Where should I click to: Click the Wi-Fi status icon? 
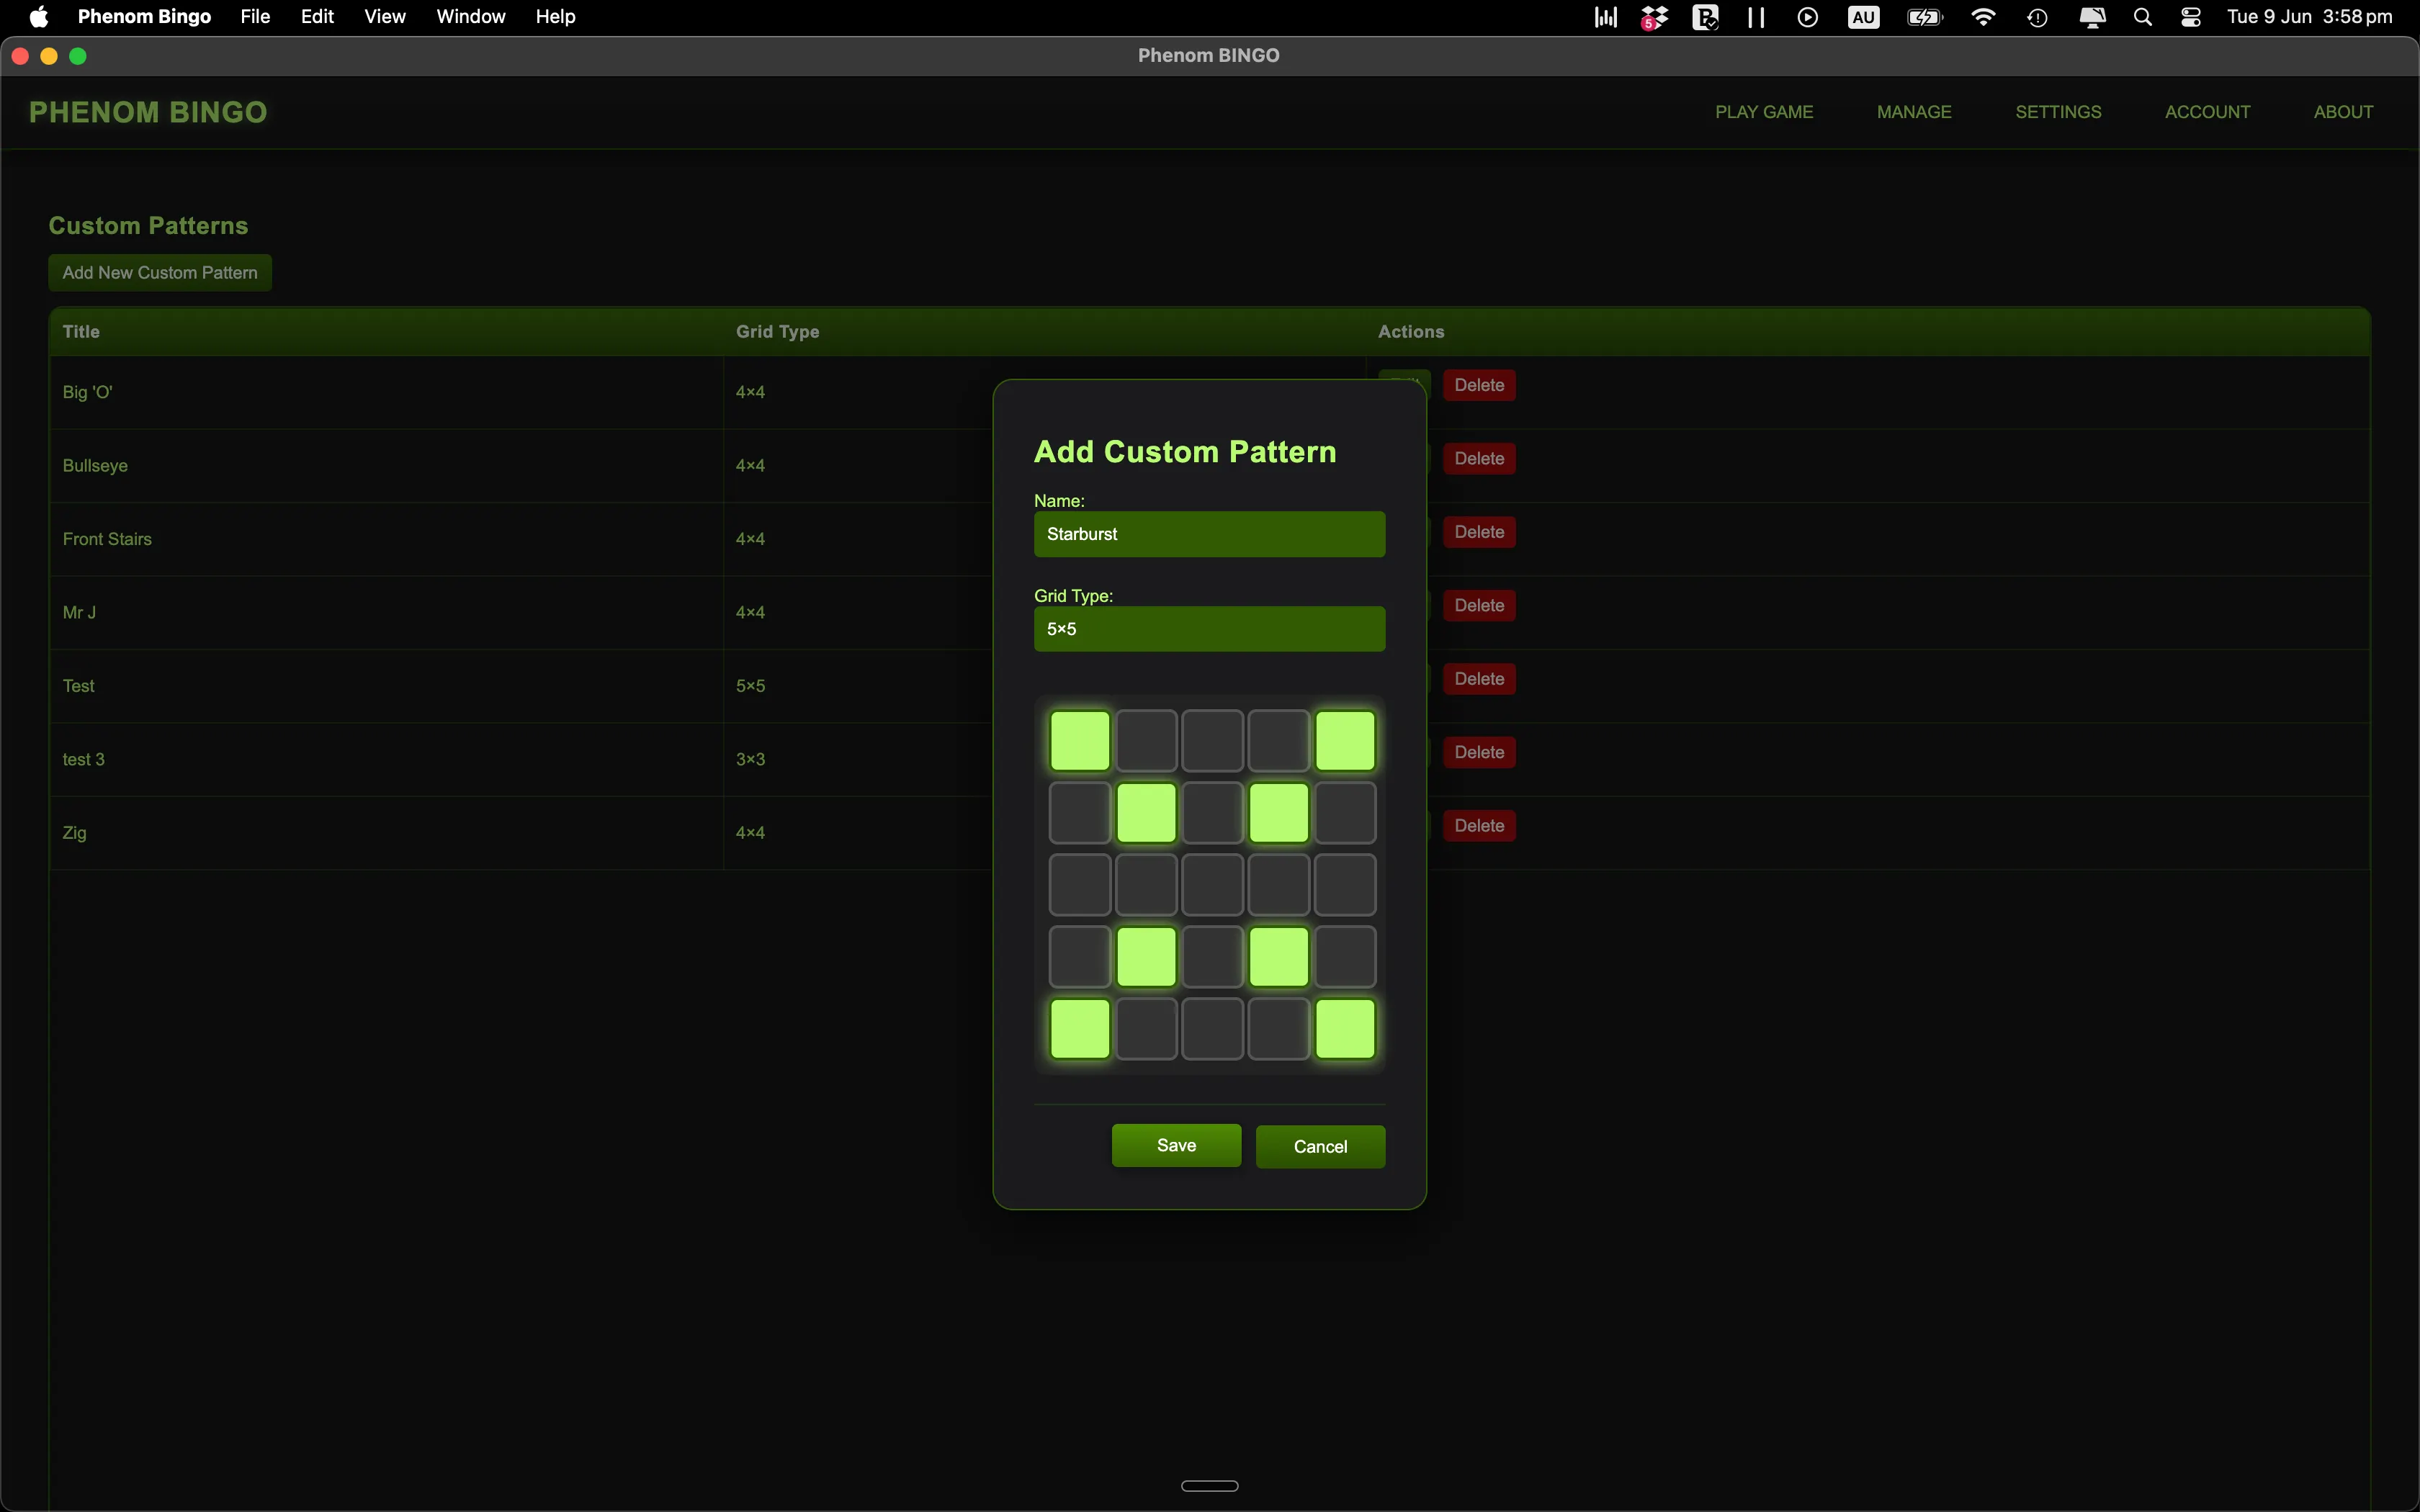[x=1983, y=17]
